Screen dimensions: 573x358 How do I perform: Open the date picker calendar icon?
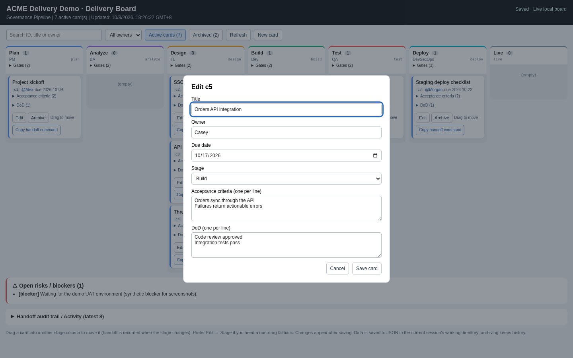click(375, 156)
